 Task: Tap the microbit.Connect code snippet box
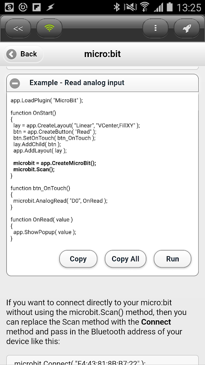102,360
